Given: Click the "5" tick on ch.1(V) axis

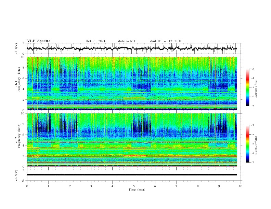Looking at the screenshot, I should (x=24, y=43).
